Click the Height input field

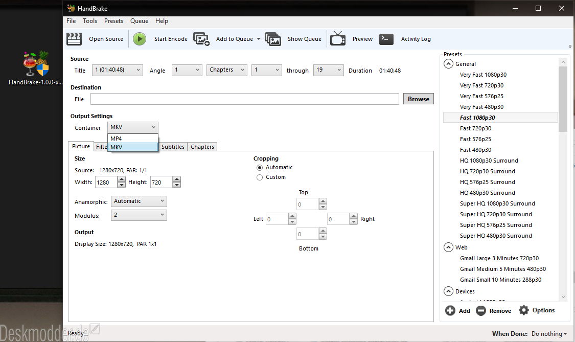coord(162,183)
